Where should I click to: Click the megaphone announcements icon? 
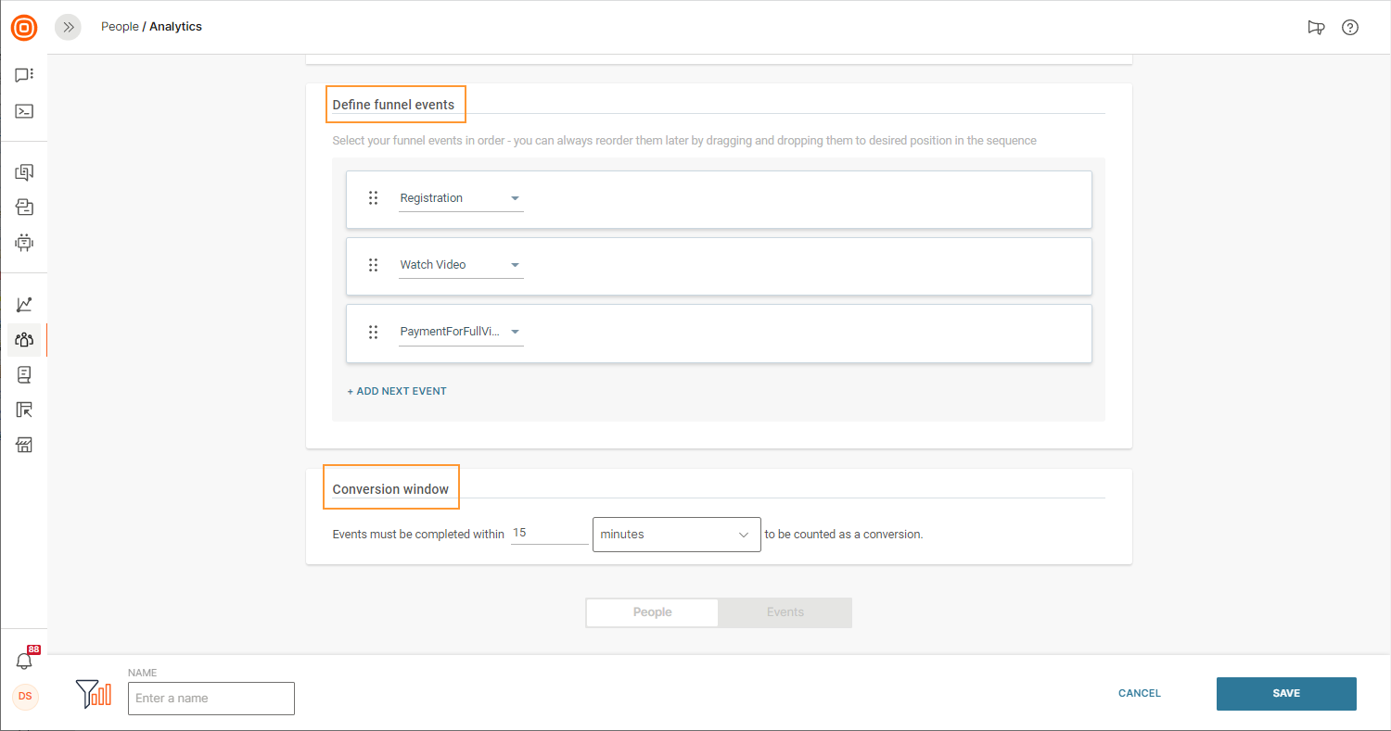pyautogui.click(x=1315, y=28)
